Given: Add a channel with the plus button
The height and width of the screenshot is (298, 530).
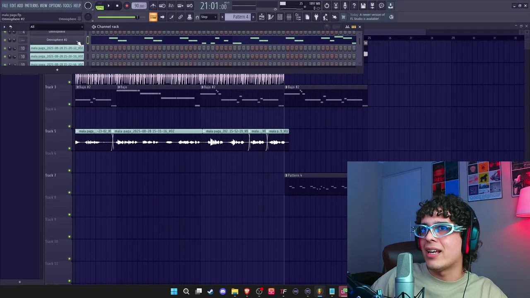Looking at the screenshot, I should click(57, 70).
